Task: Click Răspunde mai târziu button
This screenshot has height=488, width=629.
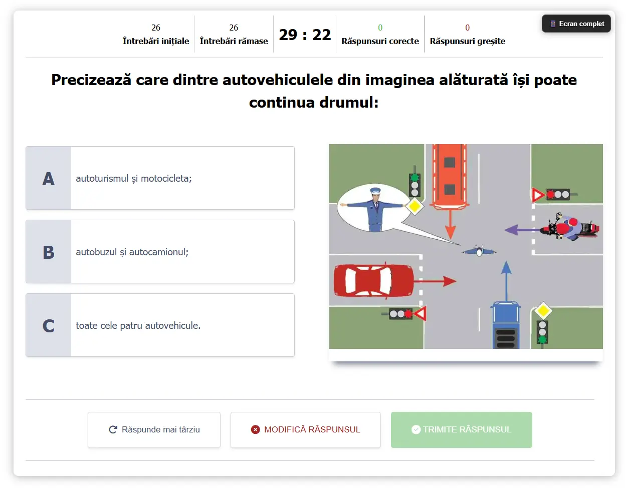Action: click(x=154, y=429)
